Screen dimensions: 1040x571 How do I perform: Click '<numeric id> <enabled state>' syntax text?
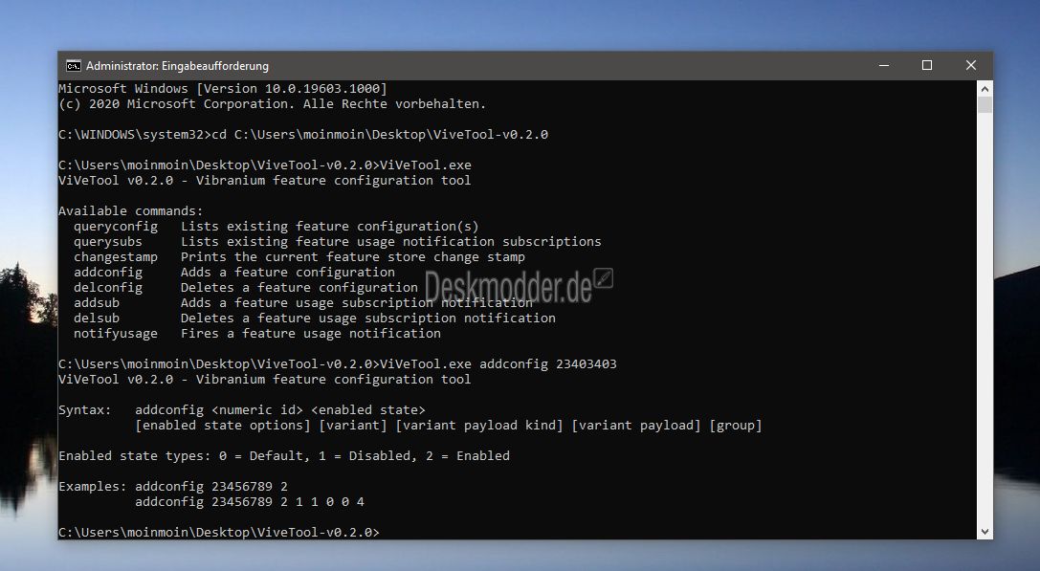[319, 410]
